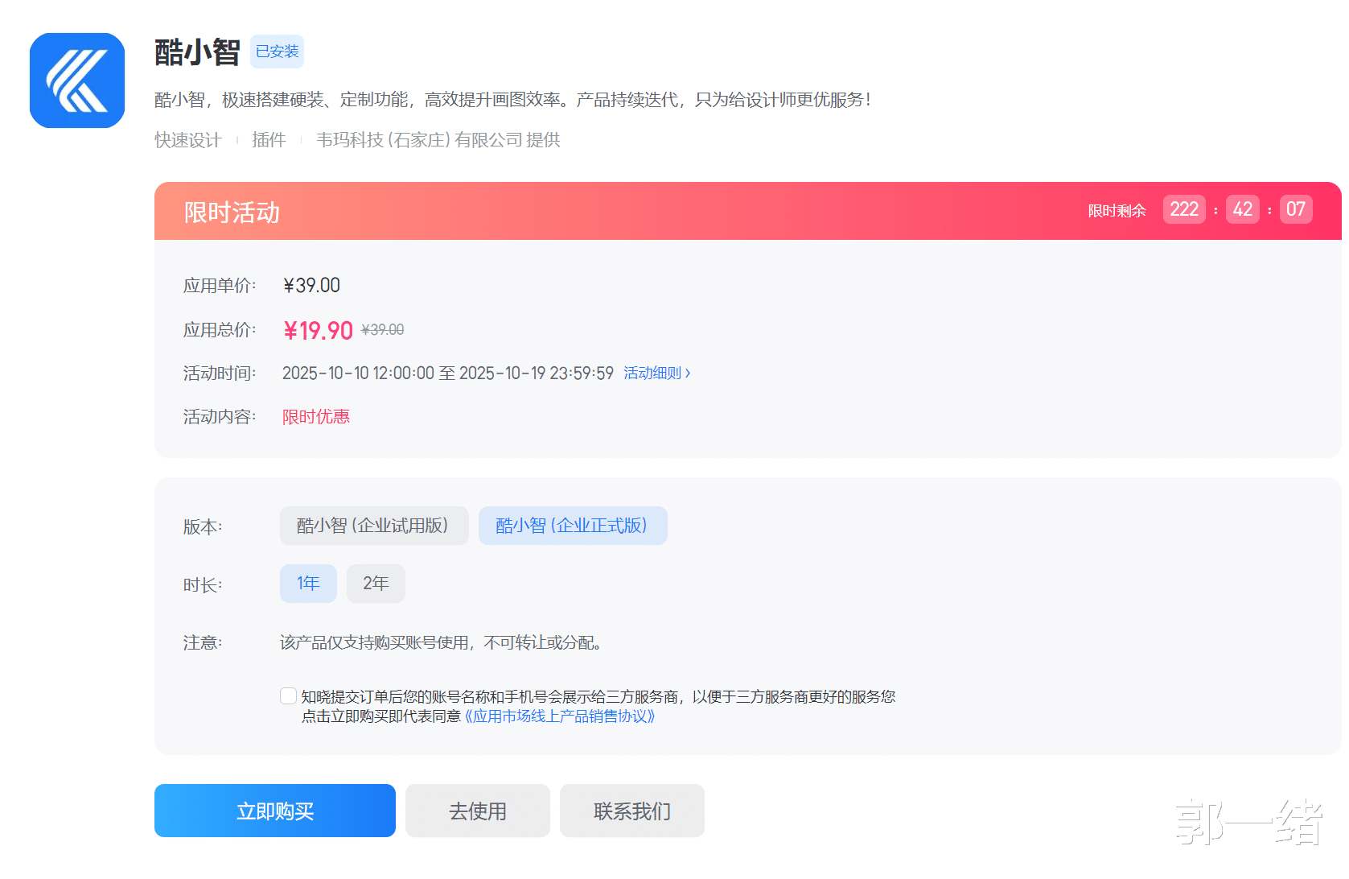The height and width of the screenshot is (879, 1349).
Task: Click the 联系我们 contact button
Action: [x=632, y=811]
